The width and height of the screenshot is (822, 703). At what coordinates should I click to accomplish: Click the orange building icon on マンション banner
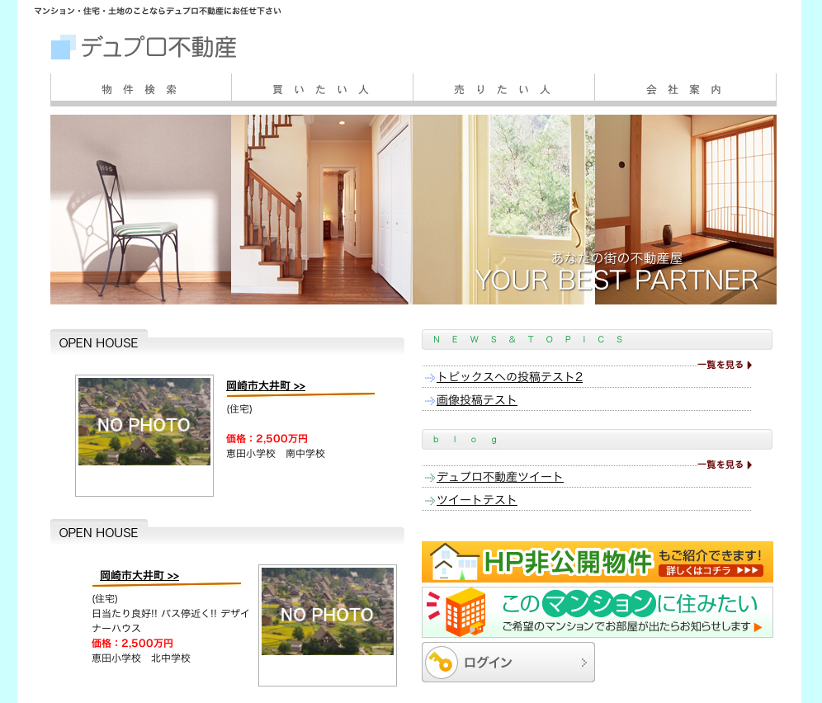click(x=465, y=611)
